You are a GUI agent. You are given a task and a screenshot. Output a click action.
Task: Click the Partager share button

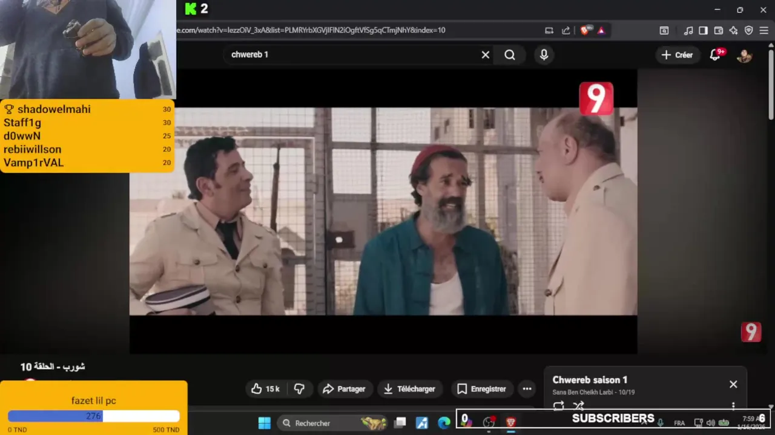[344, 389]
